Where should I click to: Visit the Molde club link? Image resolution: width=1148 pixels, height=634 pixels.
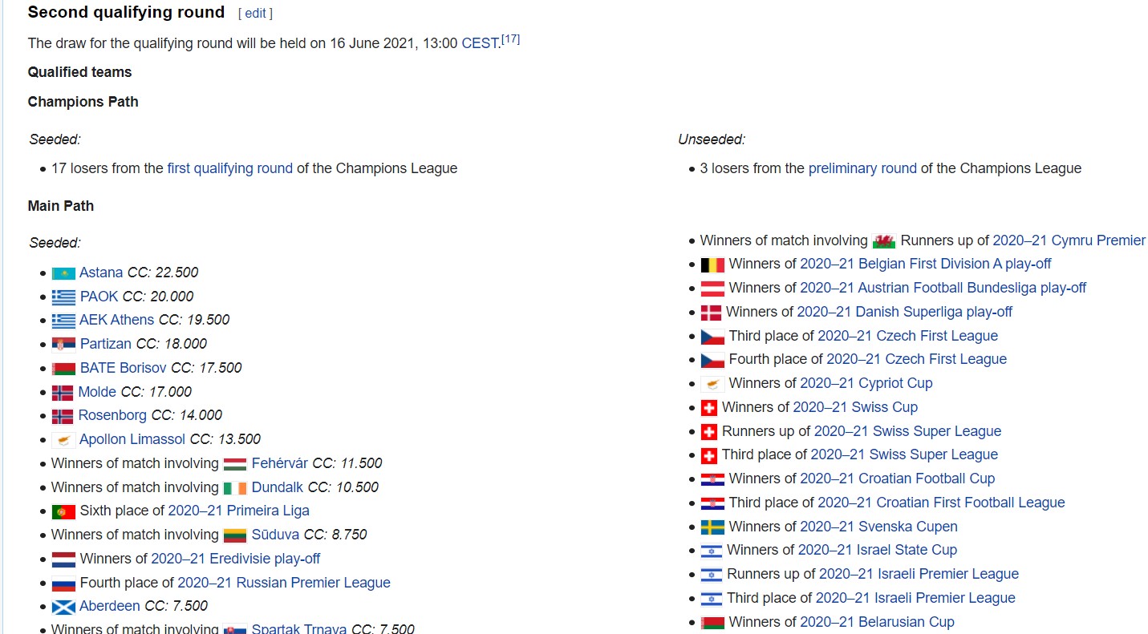(x=97, y=392)
